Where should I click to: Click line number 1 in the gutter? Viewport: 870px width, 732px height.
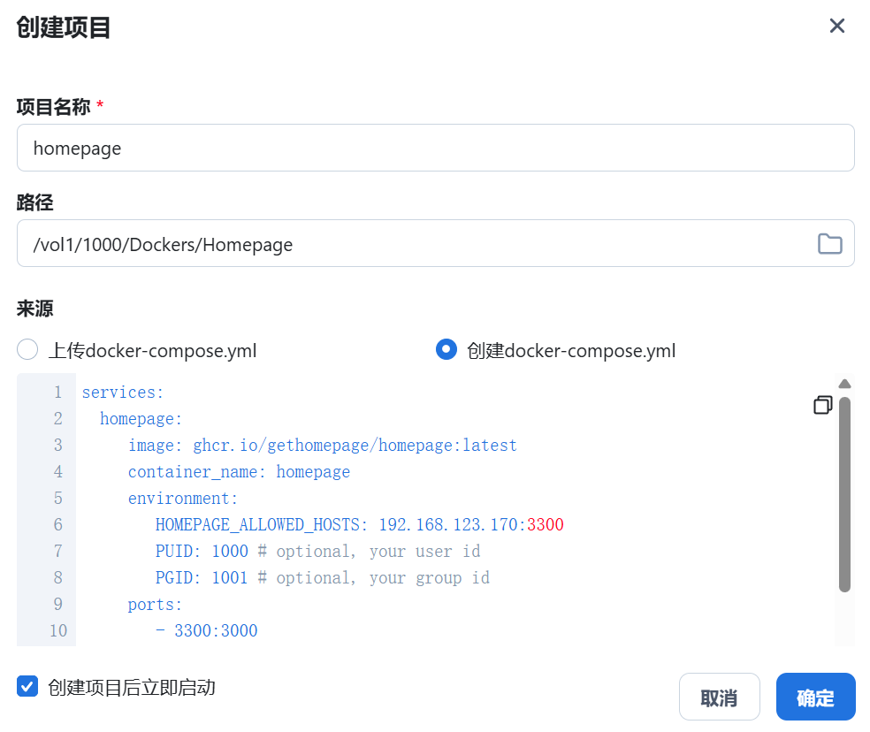tap(57, 393)
